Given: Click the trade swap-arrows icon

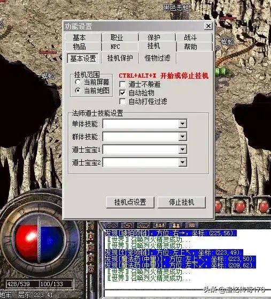Looking at the screenshot, I should [x=128, y=226].
